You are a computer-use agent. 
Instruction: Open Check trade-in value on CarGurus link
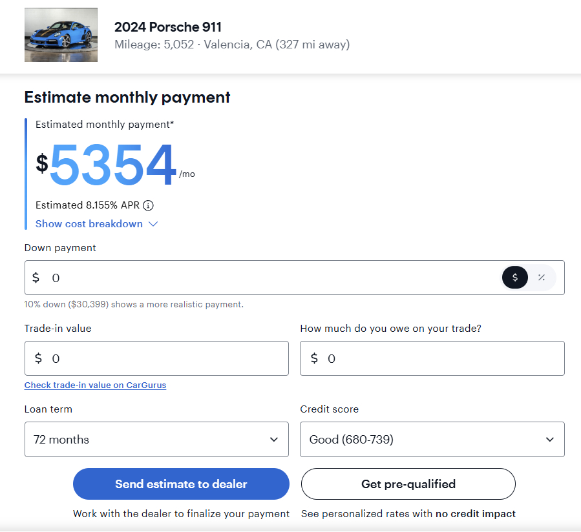click(x=95, y=385)
